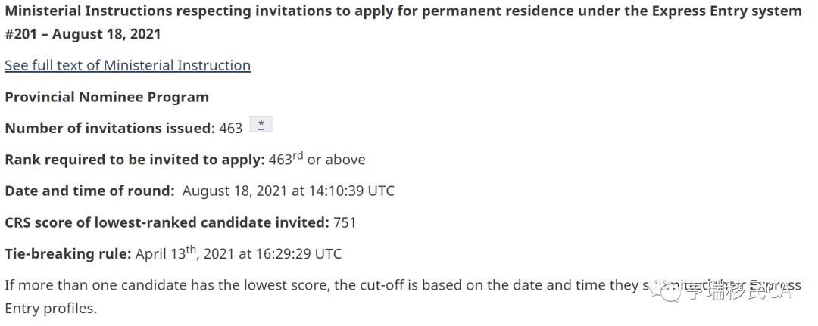Image resolution: width=818 pixels, height=326 pixels.
Task: Click the WeChat logo in the watermark
Action: [x=665, y=292]
